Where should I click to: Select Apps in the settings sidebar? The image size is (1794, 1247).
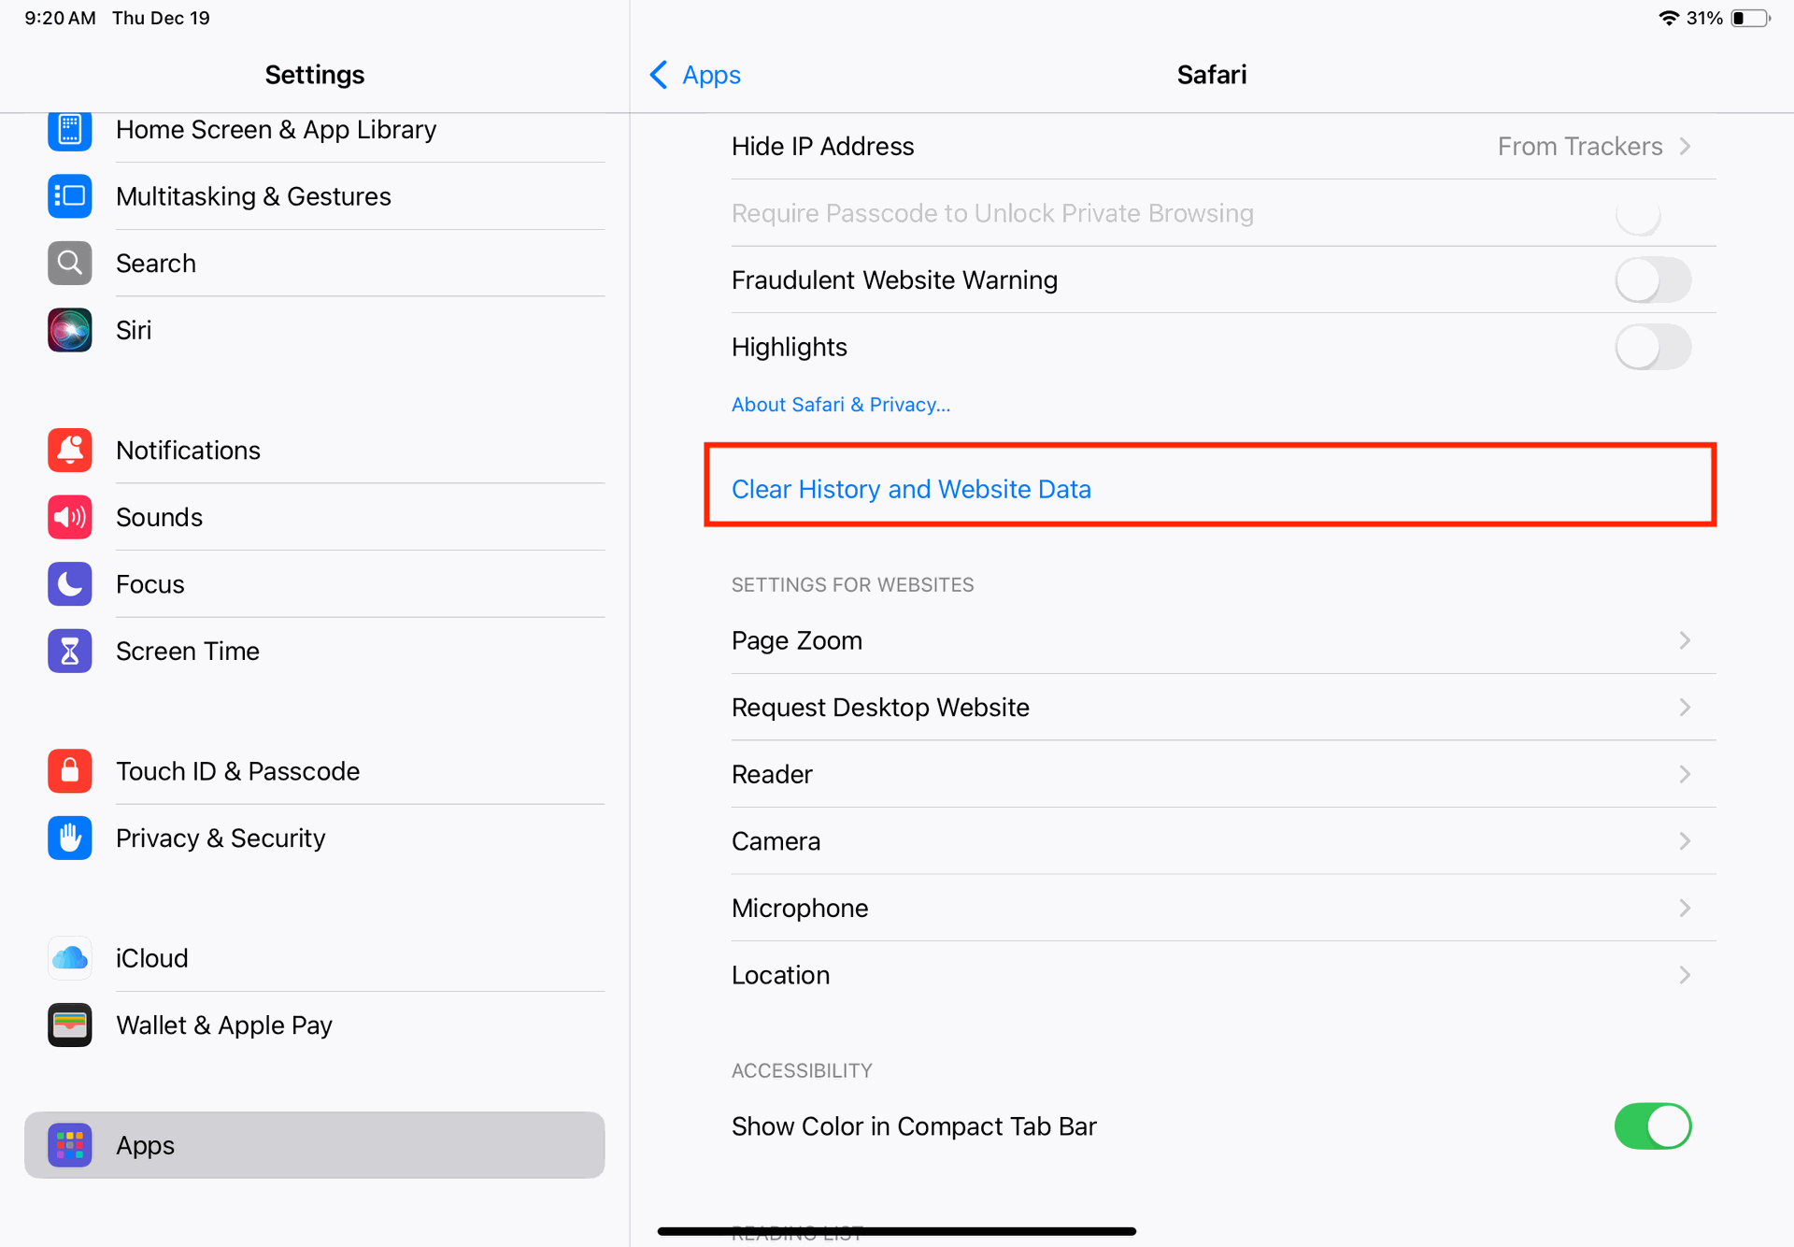[314, 1145]
